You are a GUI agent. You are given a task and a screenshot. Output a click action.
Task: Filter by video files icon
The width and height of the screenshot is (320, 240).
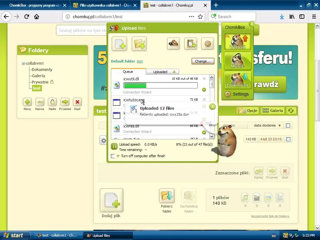(257, 197)
